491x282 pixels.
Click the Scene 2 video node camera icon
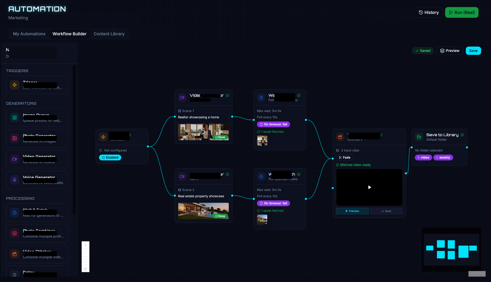pyautogui.click(x=182, y=176)
